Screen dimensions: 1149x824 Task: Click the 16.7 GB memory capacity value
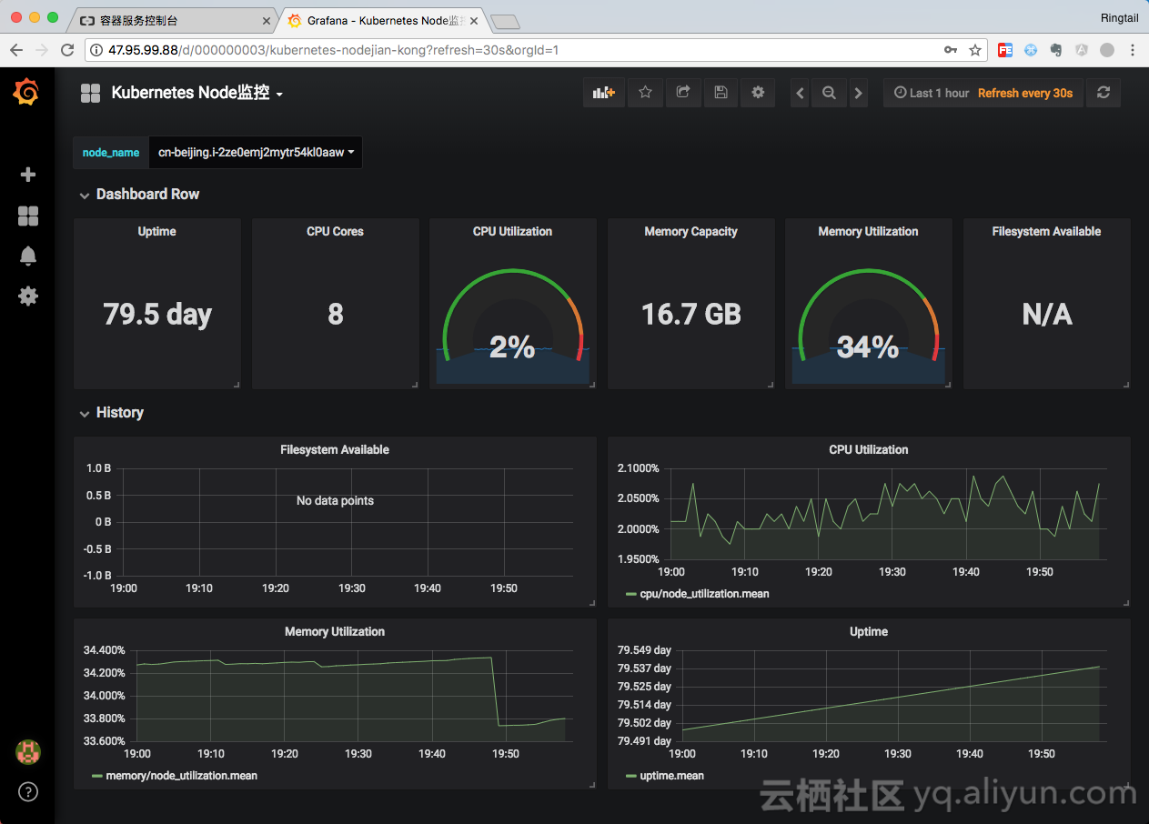click(690, 315)
